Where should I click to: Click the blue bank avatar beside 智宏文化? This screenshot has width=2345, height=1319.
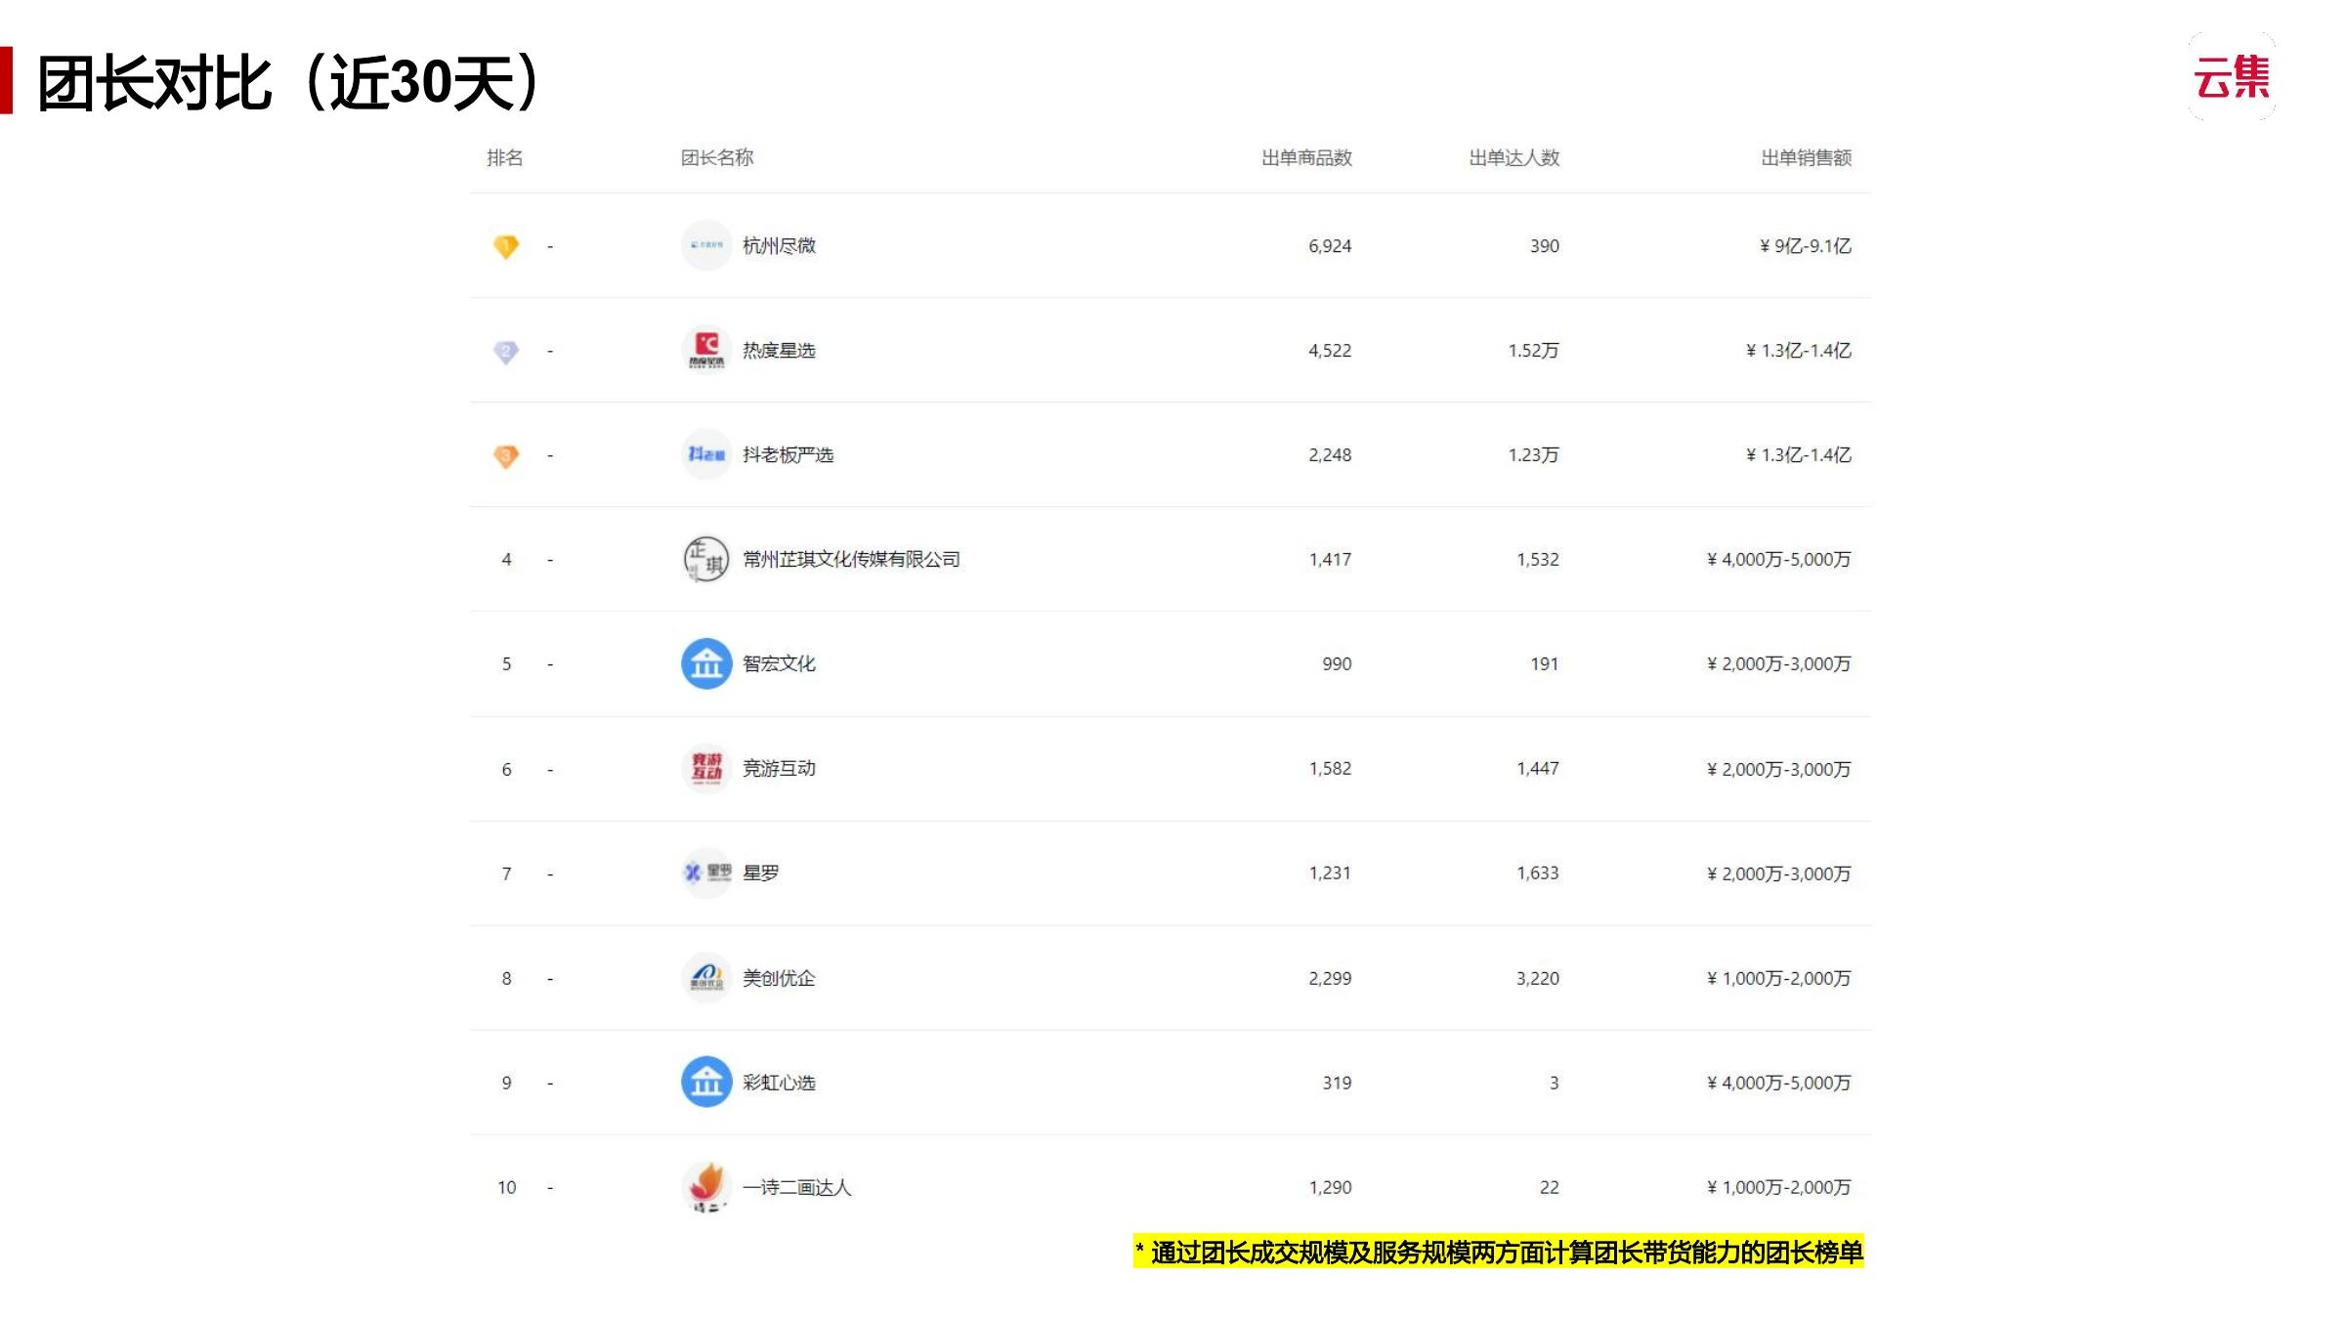[x=706, y=663]
